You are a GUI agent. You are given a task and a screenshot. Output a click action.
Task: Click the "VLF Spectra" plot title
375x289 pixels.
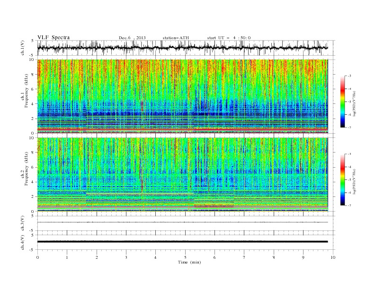point(54,37)
